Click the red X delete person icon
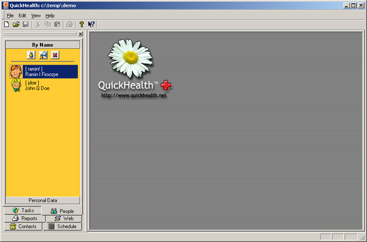This screenshot has height=242, width=367. [x=55, y=55]
